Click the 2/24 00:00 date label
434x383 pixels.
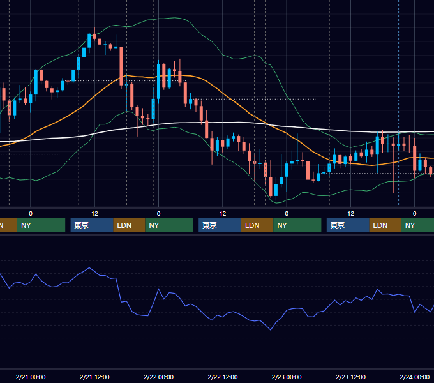415,377
